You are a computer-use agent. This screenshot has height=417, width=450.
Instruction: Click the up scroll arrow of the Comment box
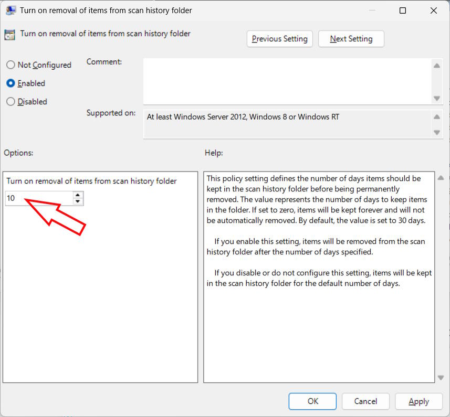(436, 66)
